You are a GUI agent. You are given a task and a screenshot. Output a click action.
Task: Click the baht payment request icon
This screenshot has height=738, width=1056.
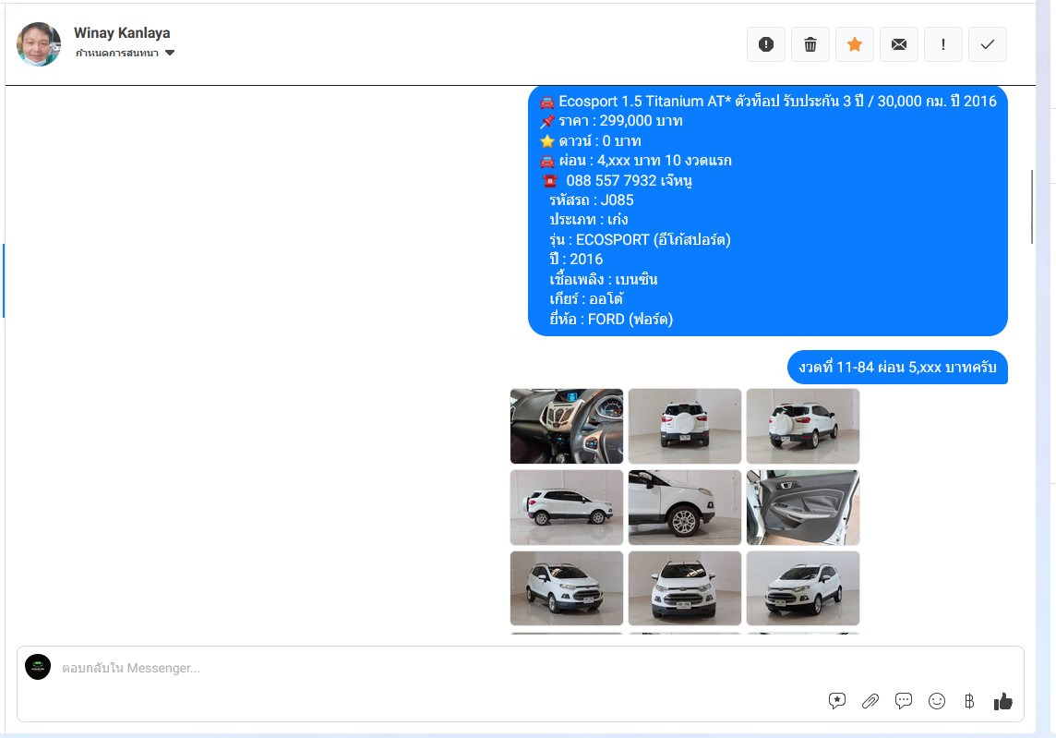pos(969,701)
